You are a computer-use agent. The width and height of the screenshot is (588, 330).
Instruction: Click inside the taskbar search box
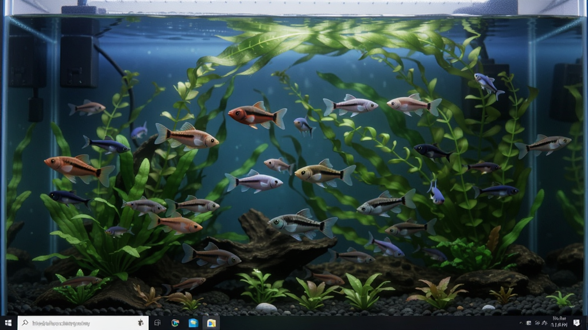coord(83,323)
